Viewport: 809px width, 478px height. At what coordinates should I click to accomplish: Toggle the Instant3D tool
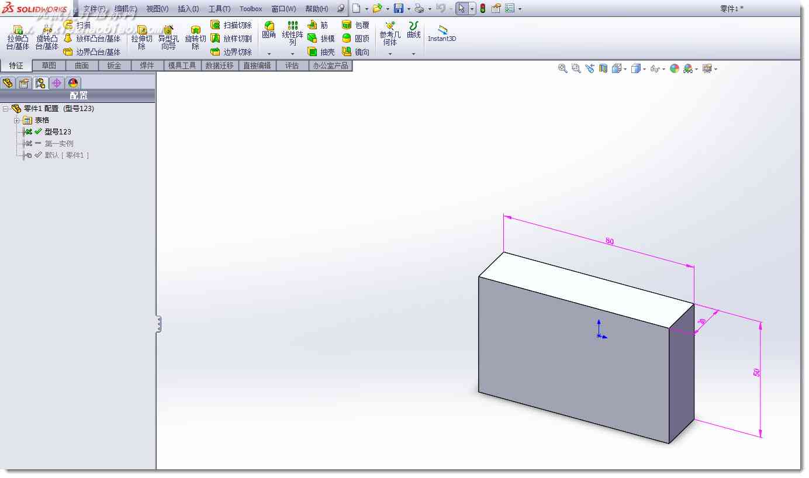442,33
